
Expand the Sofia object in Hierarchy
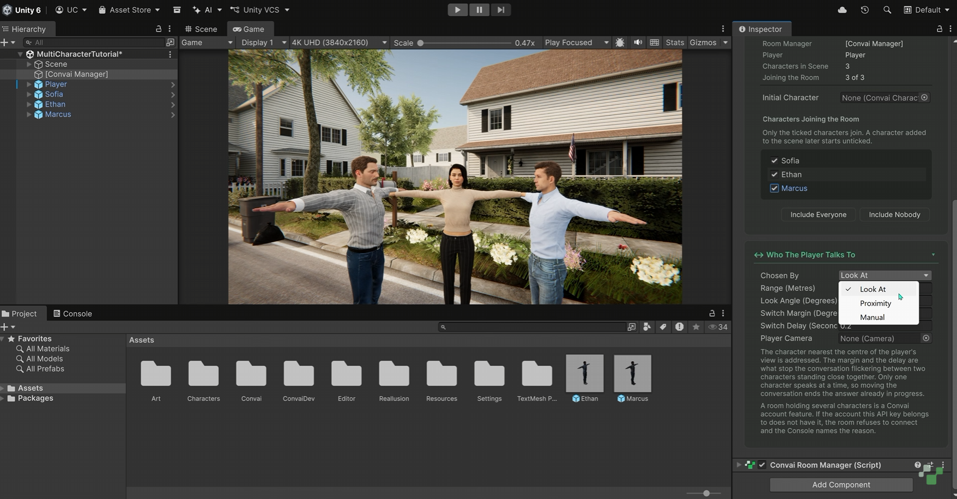[x=29, y=94]
